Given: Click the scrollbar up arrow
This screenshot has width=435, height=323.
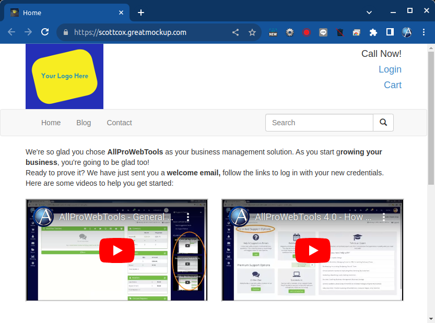Looking at the screenshot, I should (431, 48).
